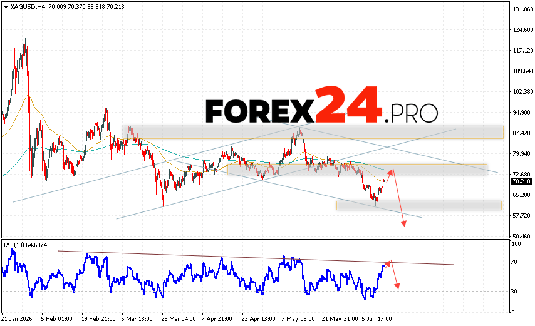Click the 131.860 price scale value
Viewport: 535px width, 326px height.
(522, 9)
